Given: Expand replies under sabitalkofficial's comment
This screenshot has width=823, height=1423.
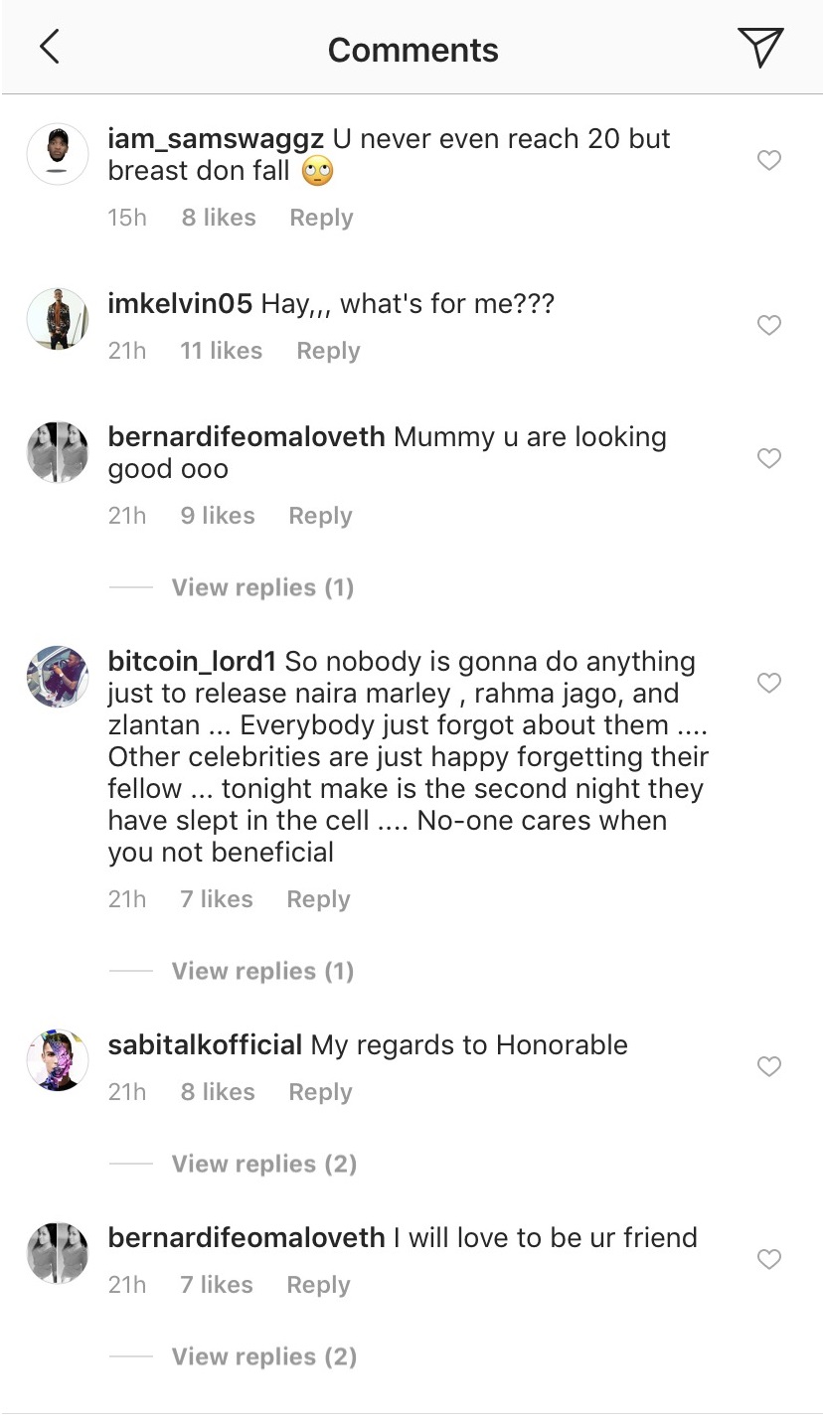Looking at the screenshot, I should point(263,1164).
